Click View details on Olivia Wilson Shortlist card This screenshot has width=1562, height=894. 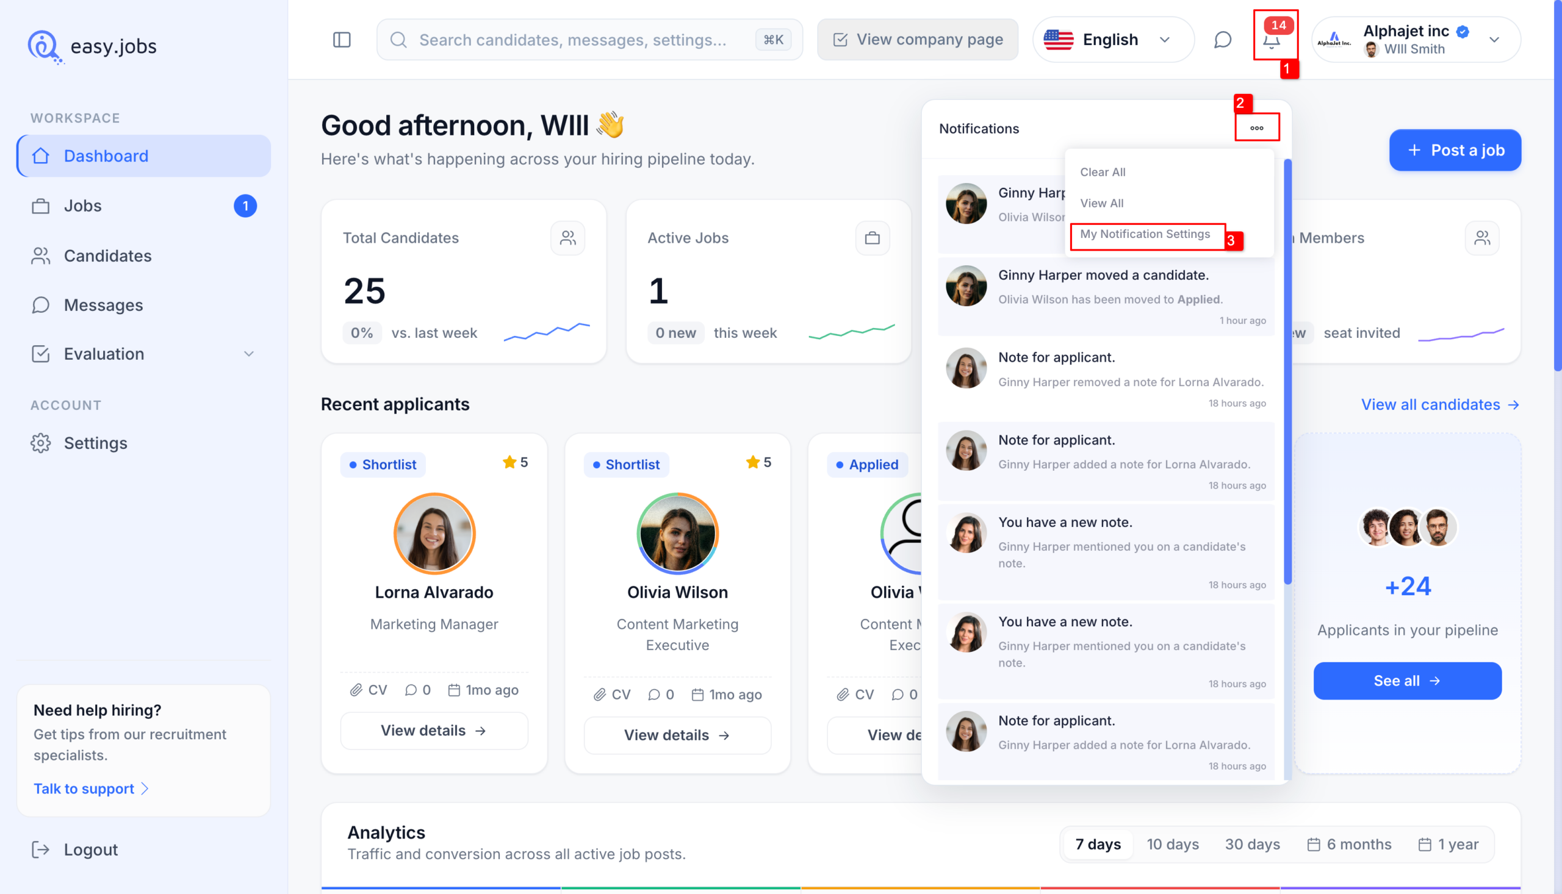677,735
